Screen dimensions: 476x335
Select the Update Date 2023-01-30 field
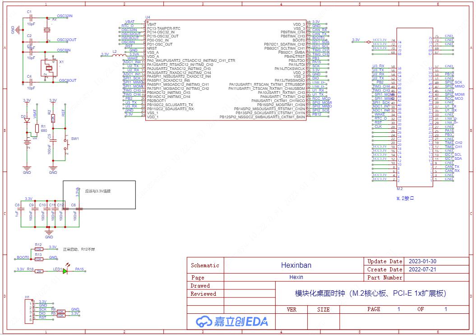[x=422, y=261]
